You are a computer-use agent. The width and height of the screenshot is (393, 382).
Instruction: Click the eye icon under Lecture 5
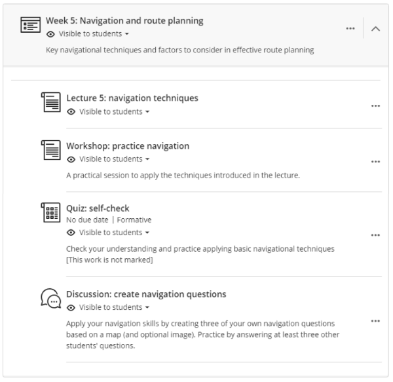click(71, 112)
